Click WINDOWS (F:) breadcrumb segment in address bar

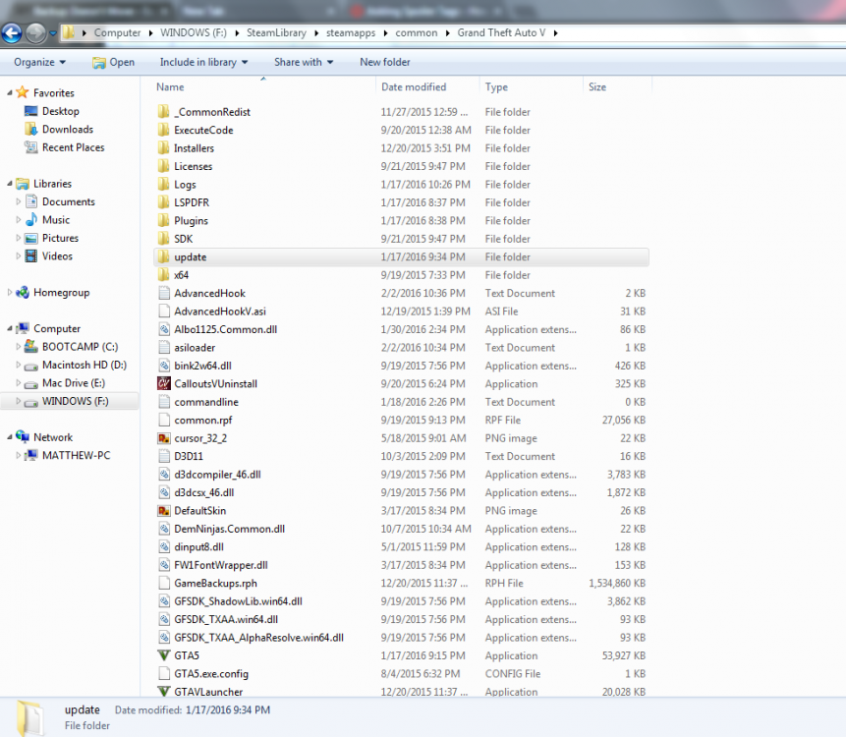[x=194, y=32]
